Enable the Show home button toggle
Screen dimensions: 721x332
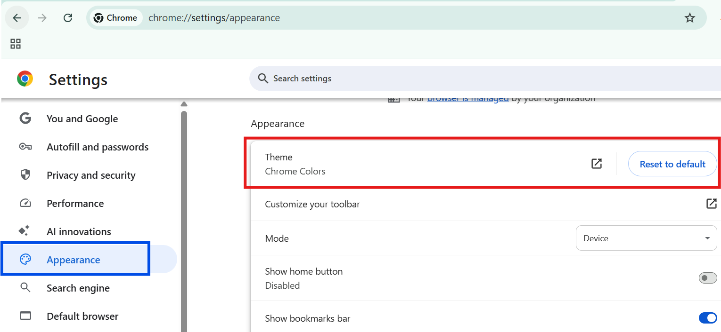point(707,278)
